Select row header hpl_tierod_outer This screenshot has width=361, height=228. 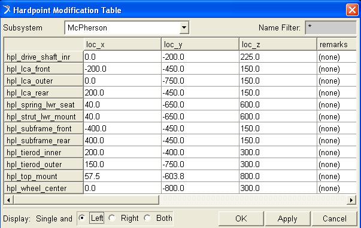pyautogui.click(x=44, y=164)
